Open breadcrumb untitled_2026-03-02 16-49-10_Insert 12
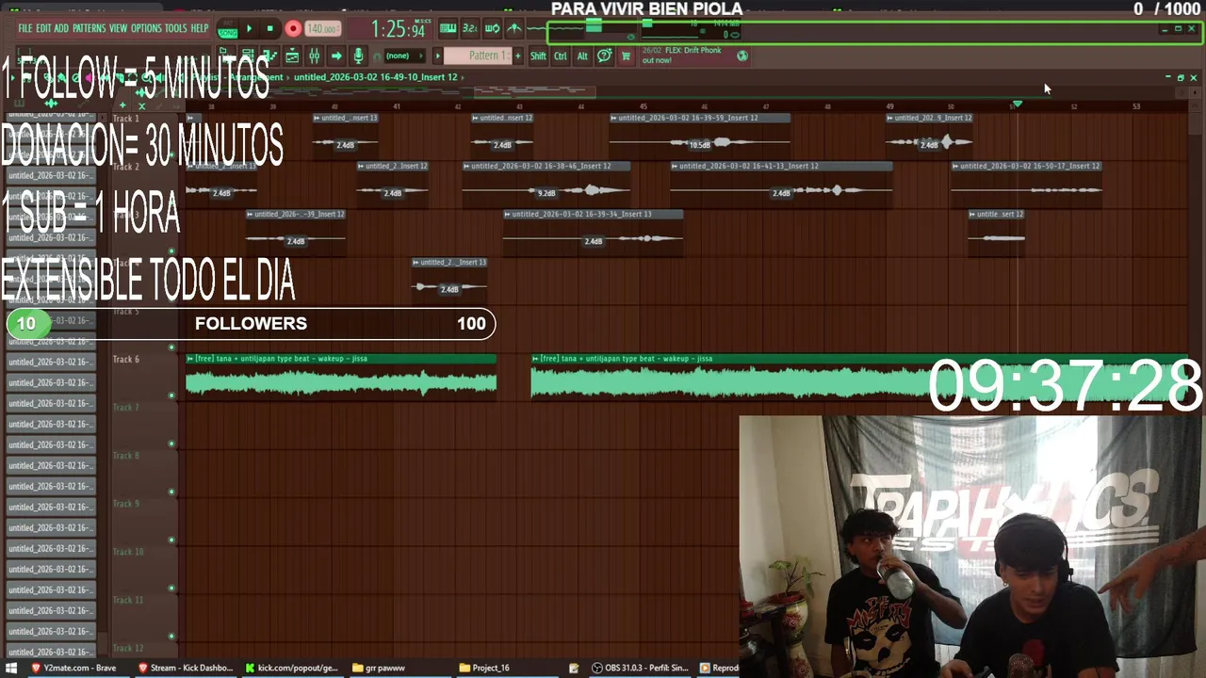 pos(376,77)
